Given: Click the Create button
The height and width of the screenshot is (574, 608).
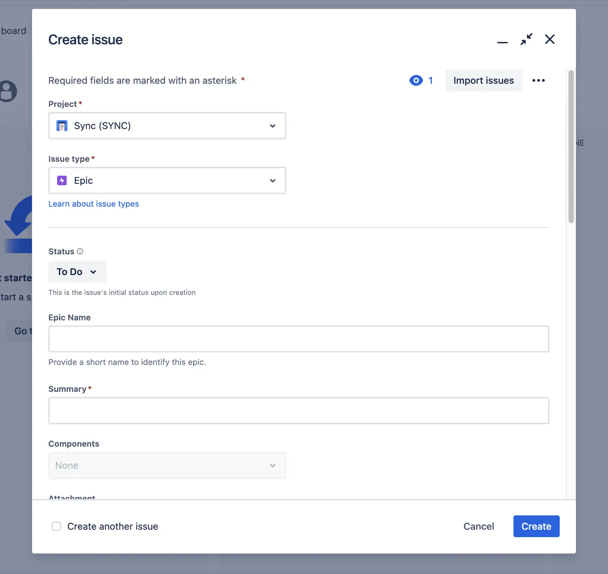Looking at the screenshot, I should [536, 526].
